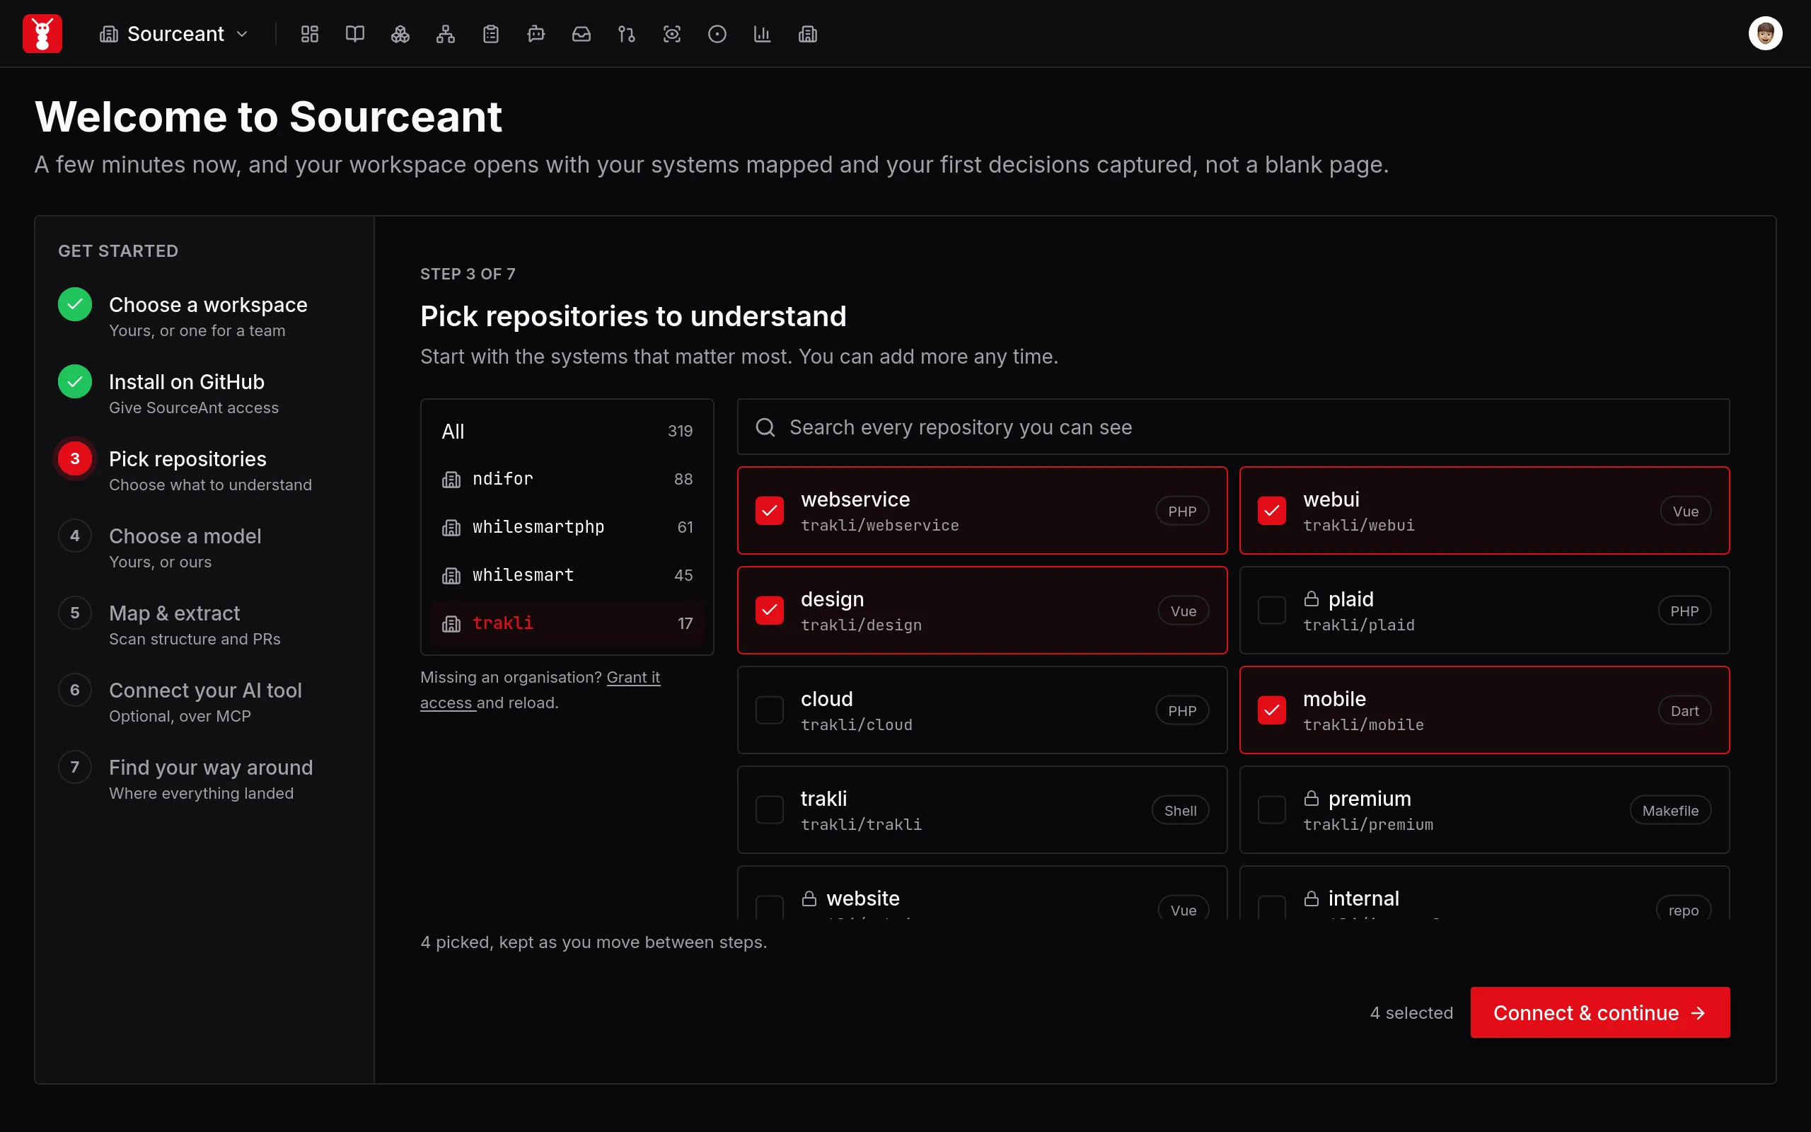Open the open-book icon in top navigation
1811x1132 pixels.
point(354,34)
